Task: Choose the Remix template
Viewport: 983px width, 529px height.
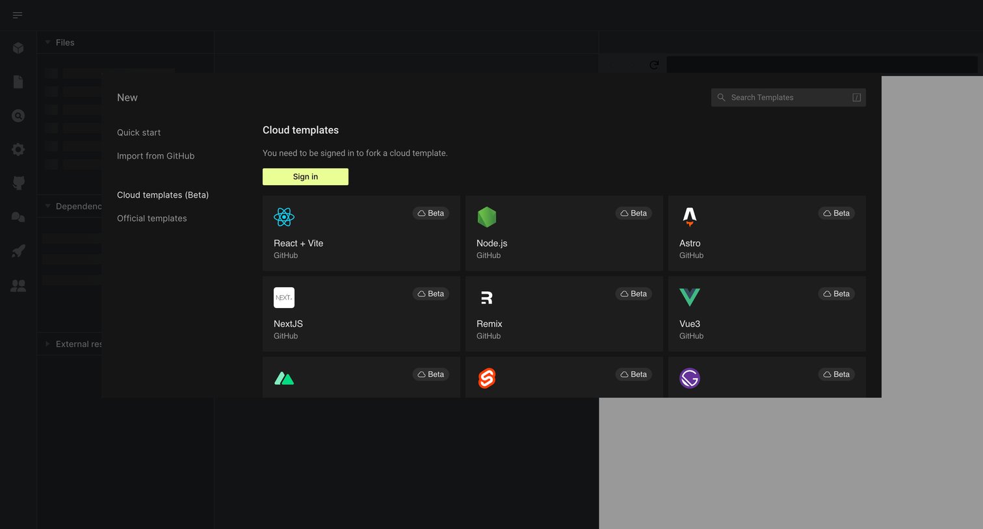Action: coord(564,314)
